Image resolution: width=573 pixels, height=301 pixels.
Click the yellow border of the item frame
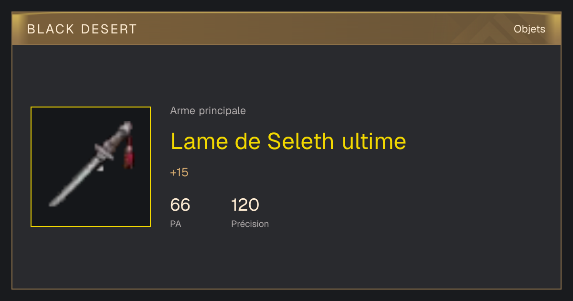[91, 107]
